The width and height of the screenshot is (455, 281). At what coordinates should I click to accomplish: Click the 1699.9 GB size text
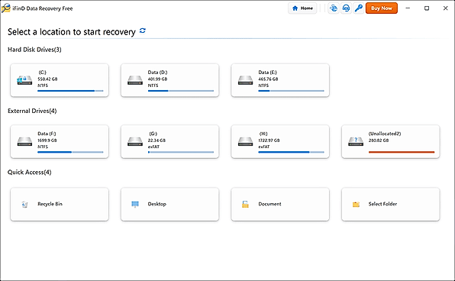[x=47, y=140]
